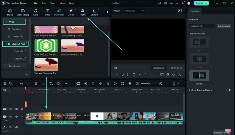Viewport: 235px width, 135px height.
Task: Select Postfix transition mode
Action: [199, 75]
